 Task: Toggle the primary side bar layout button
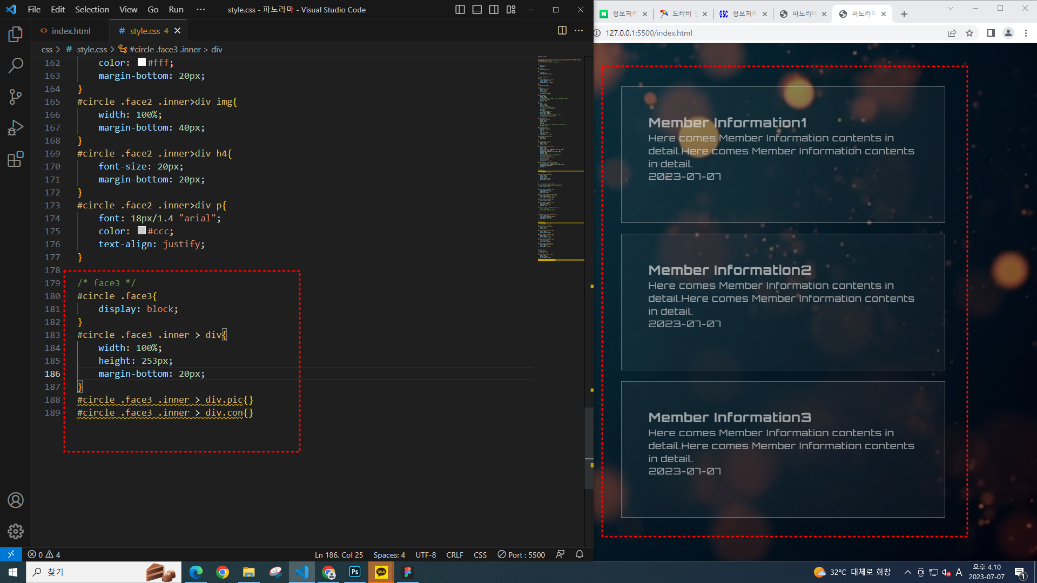460,10
